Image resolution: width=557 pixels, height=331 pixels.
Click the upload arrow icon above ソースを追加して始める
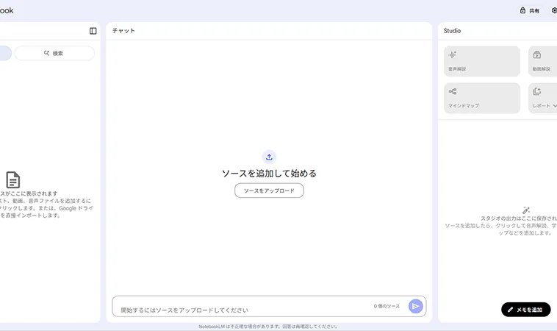click(269, 156)
